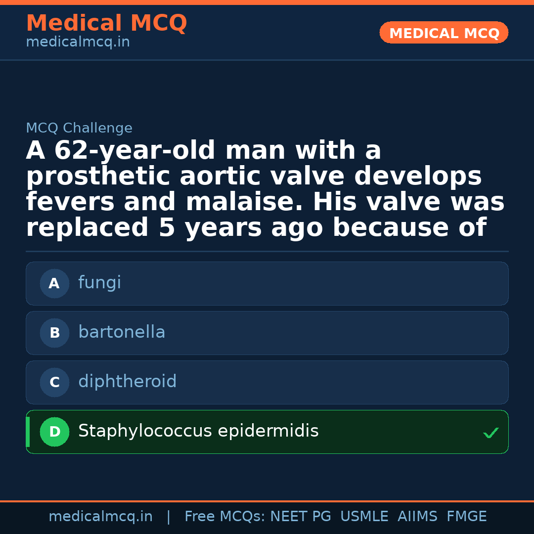534x534 pixels.
Task: Click the green checkmark on option D
Action: (490, 433)
